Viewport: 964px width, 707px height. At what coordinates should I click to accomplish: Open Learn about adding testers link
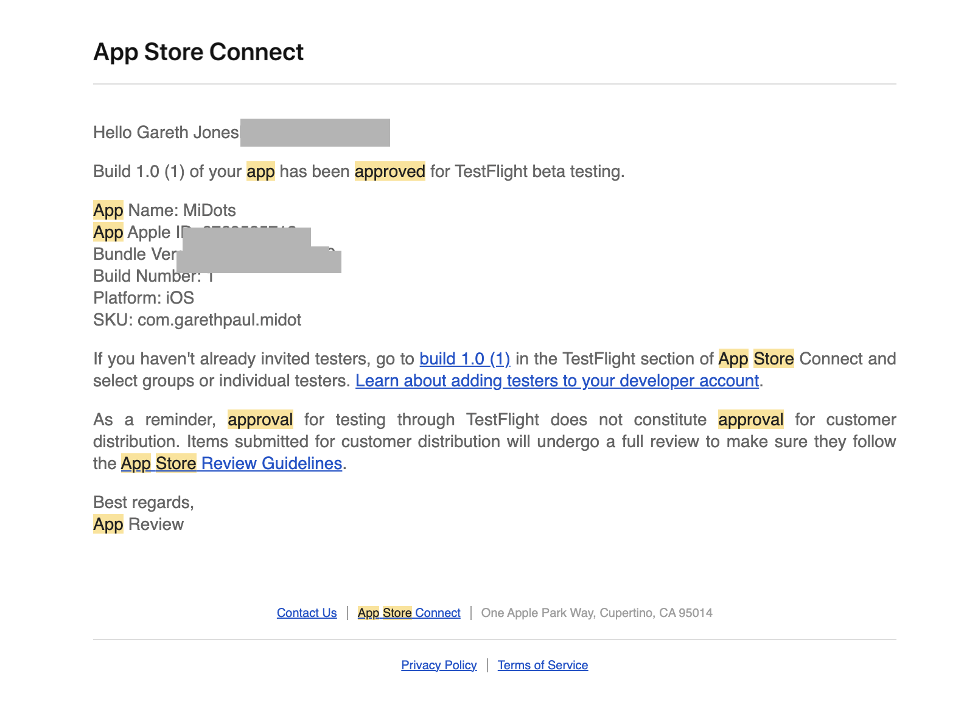click(557, 381)
